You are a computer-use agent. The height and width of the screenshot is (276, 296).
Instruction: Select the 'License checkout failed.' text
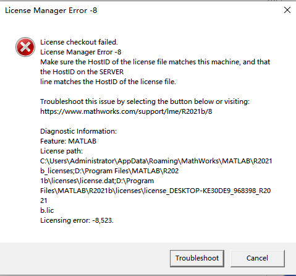point(79,42)
